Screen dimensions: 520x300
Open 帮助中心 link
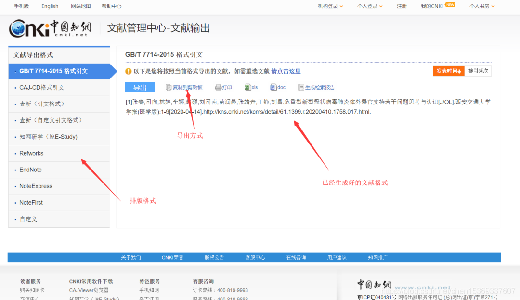point(111,6)
